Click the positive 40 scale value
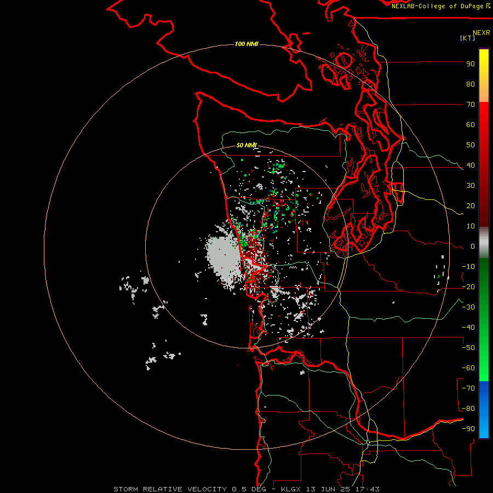 (471, 165)
